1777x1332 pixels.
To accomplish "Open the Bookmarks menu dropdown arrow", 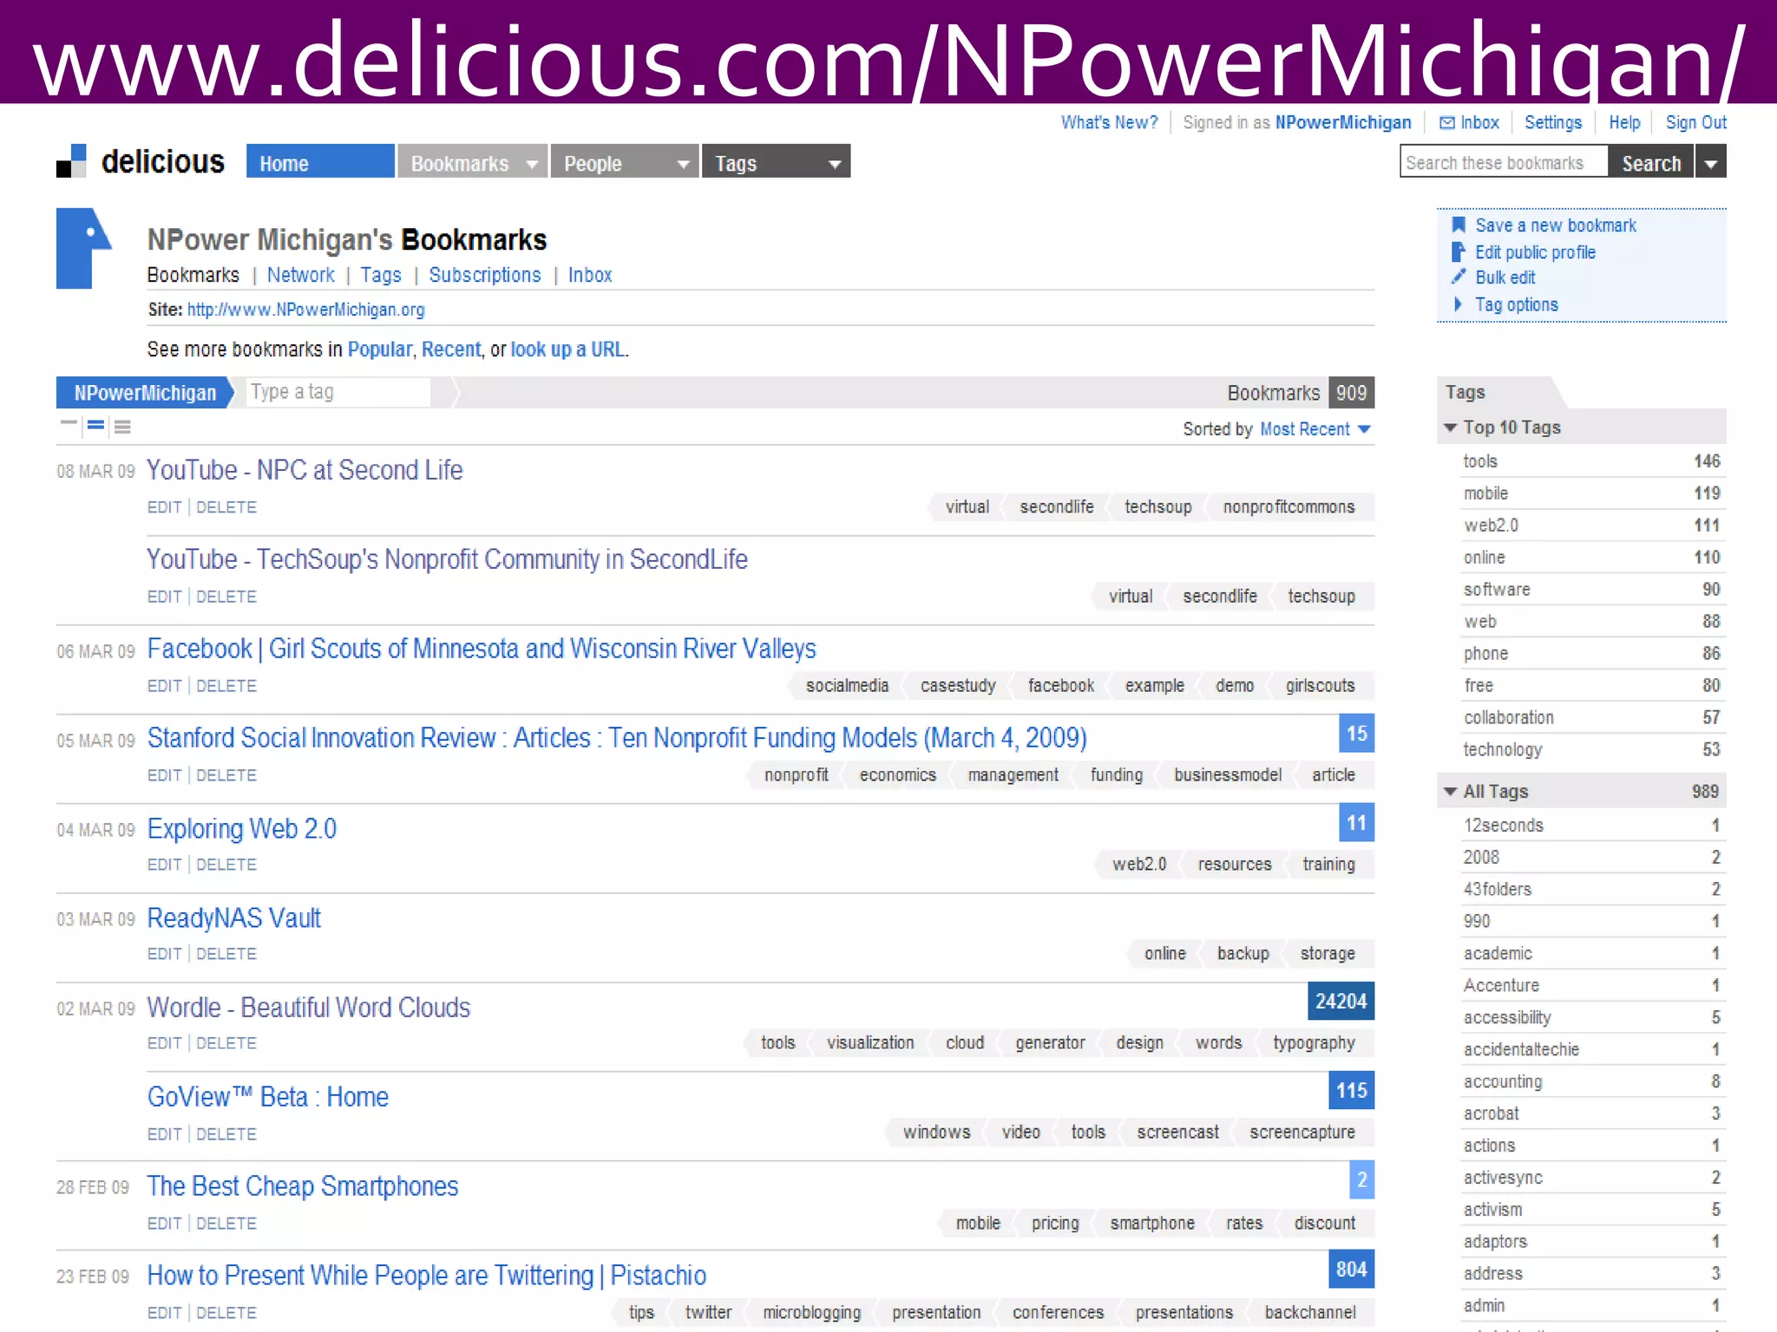I will 531,164.
